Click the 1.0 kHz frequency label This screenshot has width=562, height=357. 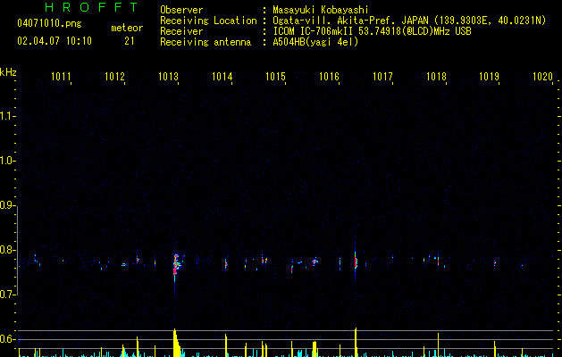tap(7, 161)
